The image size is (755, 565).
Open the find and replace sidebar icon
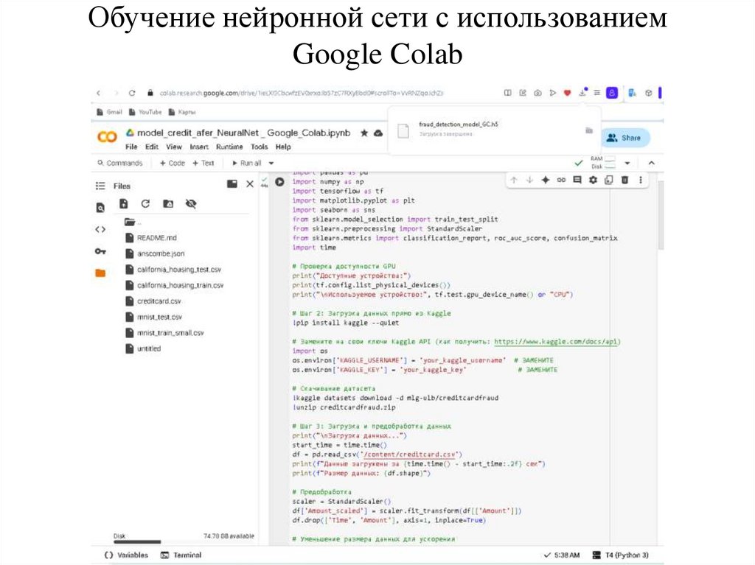click(x=100, y=208)
